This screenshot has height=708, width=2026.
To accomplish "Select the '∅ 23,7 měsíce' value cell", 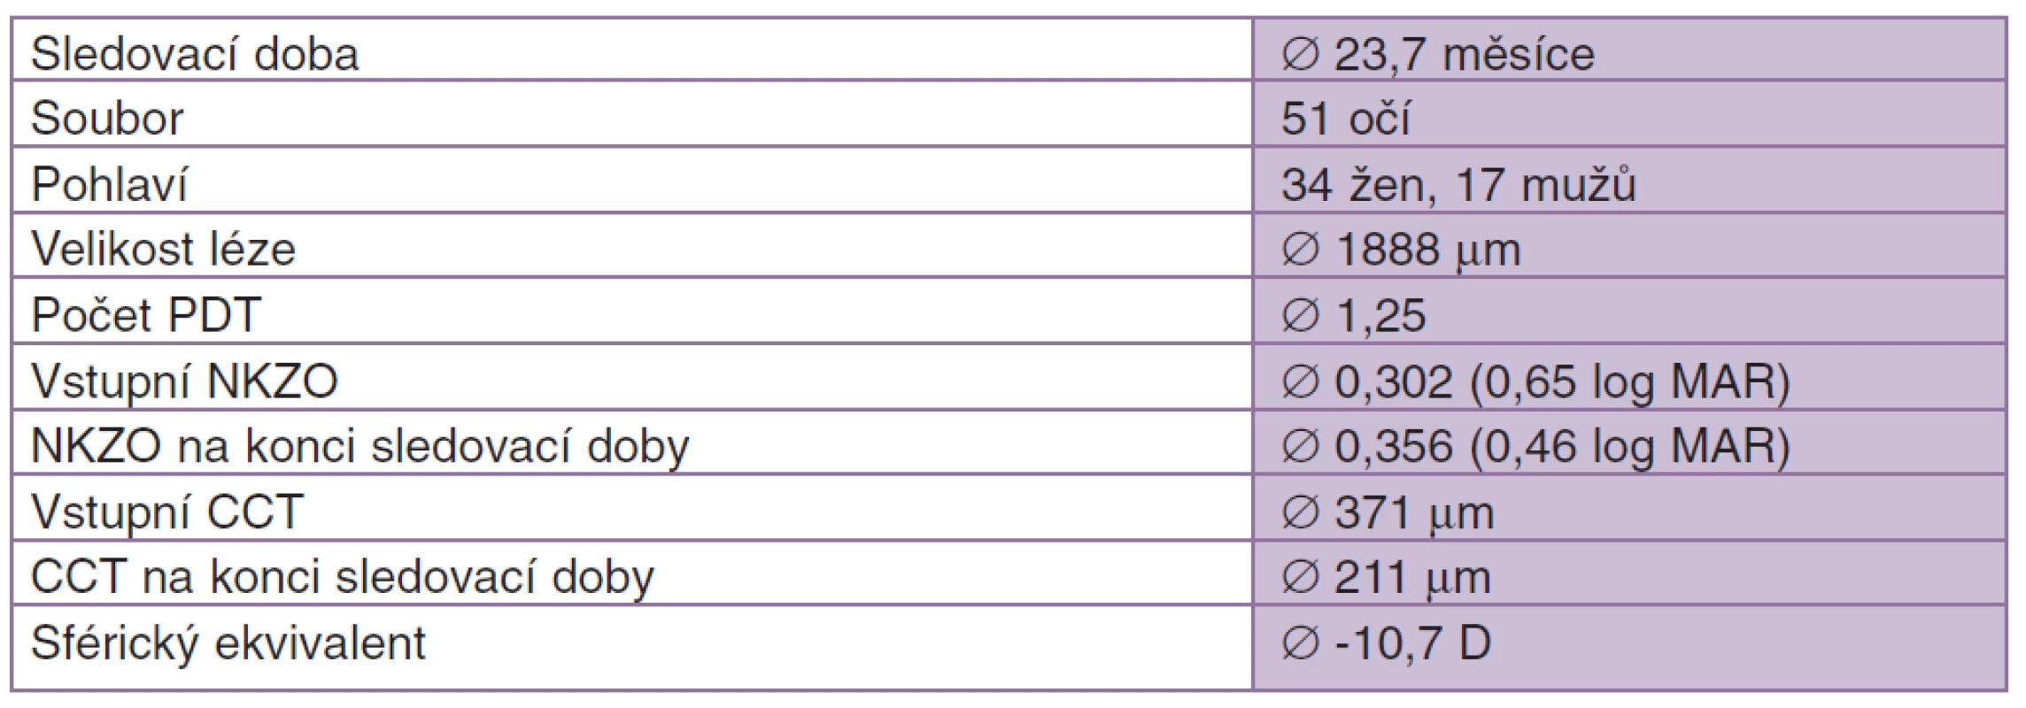I will coord(1629,50).
